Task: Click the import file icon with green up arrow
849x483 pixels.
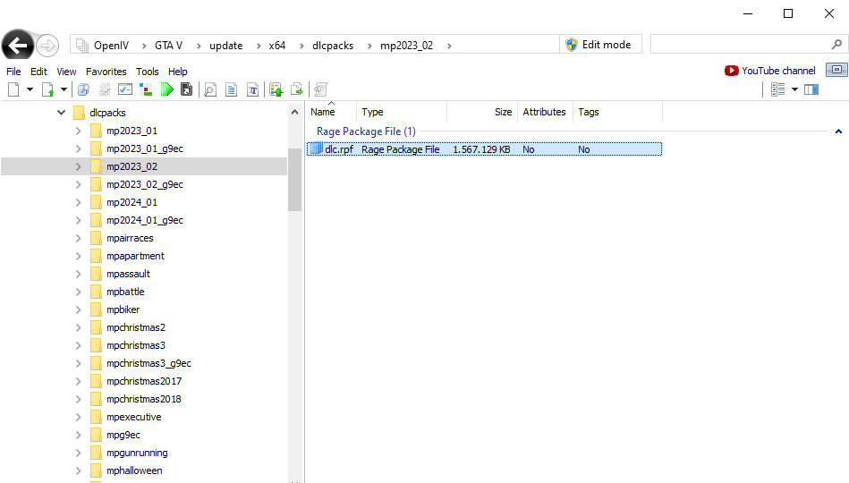Action: [47, 89]
